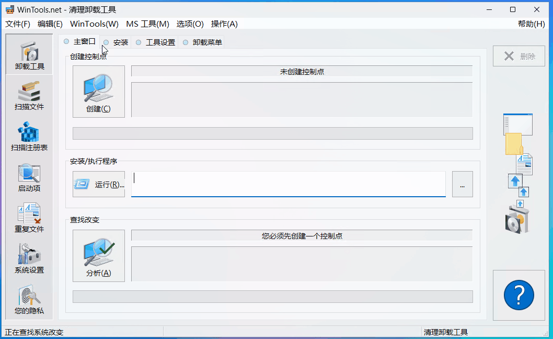The width and height of the screenshot is (553, 339).
Task: Click the 您必须先创建一个控制点 message
Action: [x=302, y=236]
